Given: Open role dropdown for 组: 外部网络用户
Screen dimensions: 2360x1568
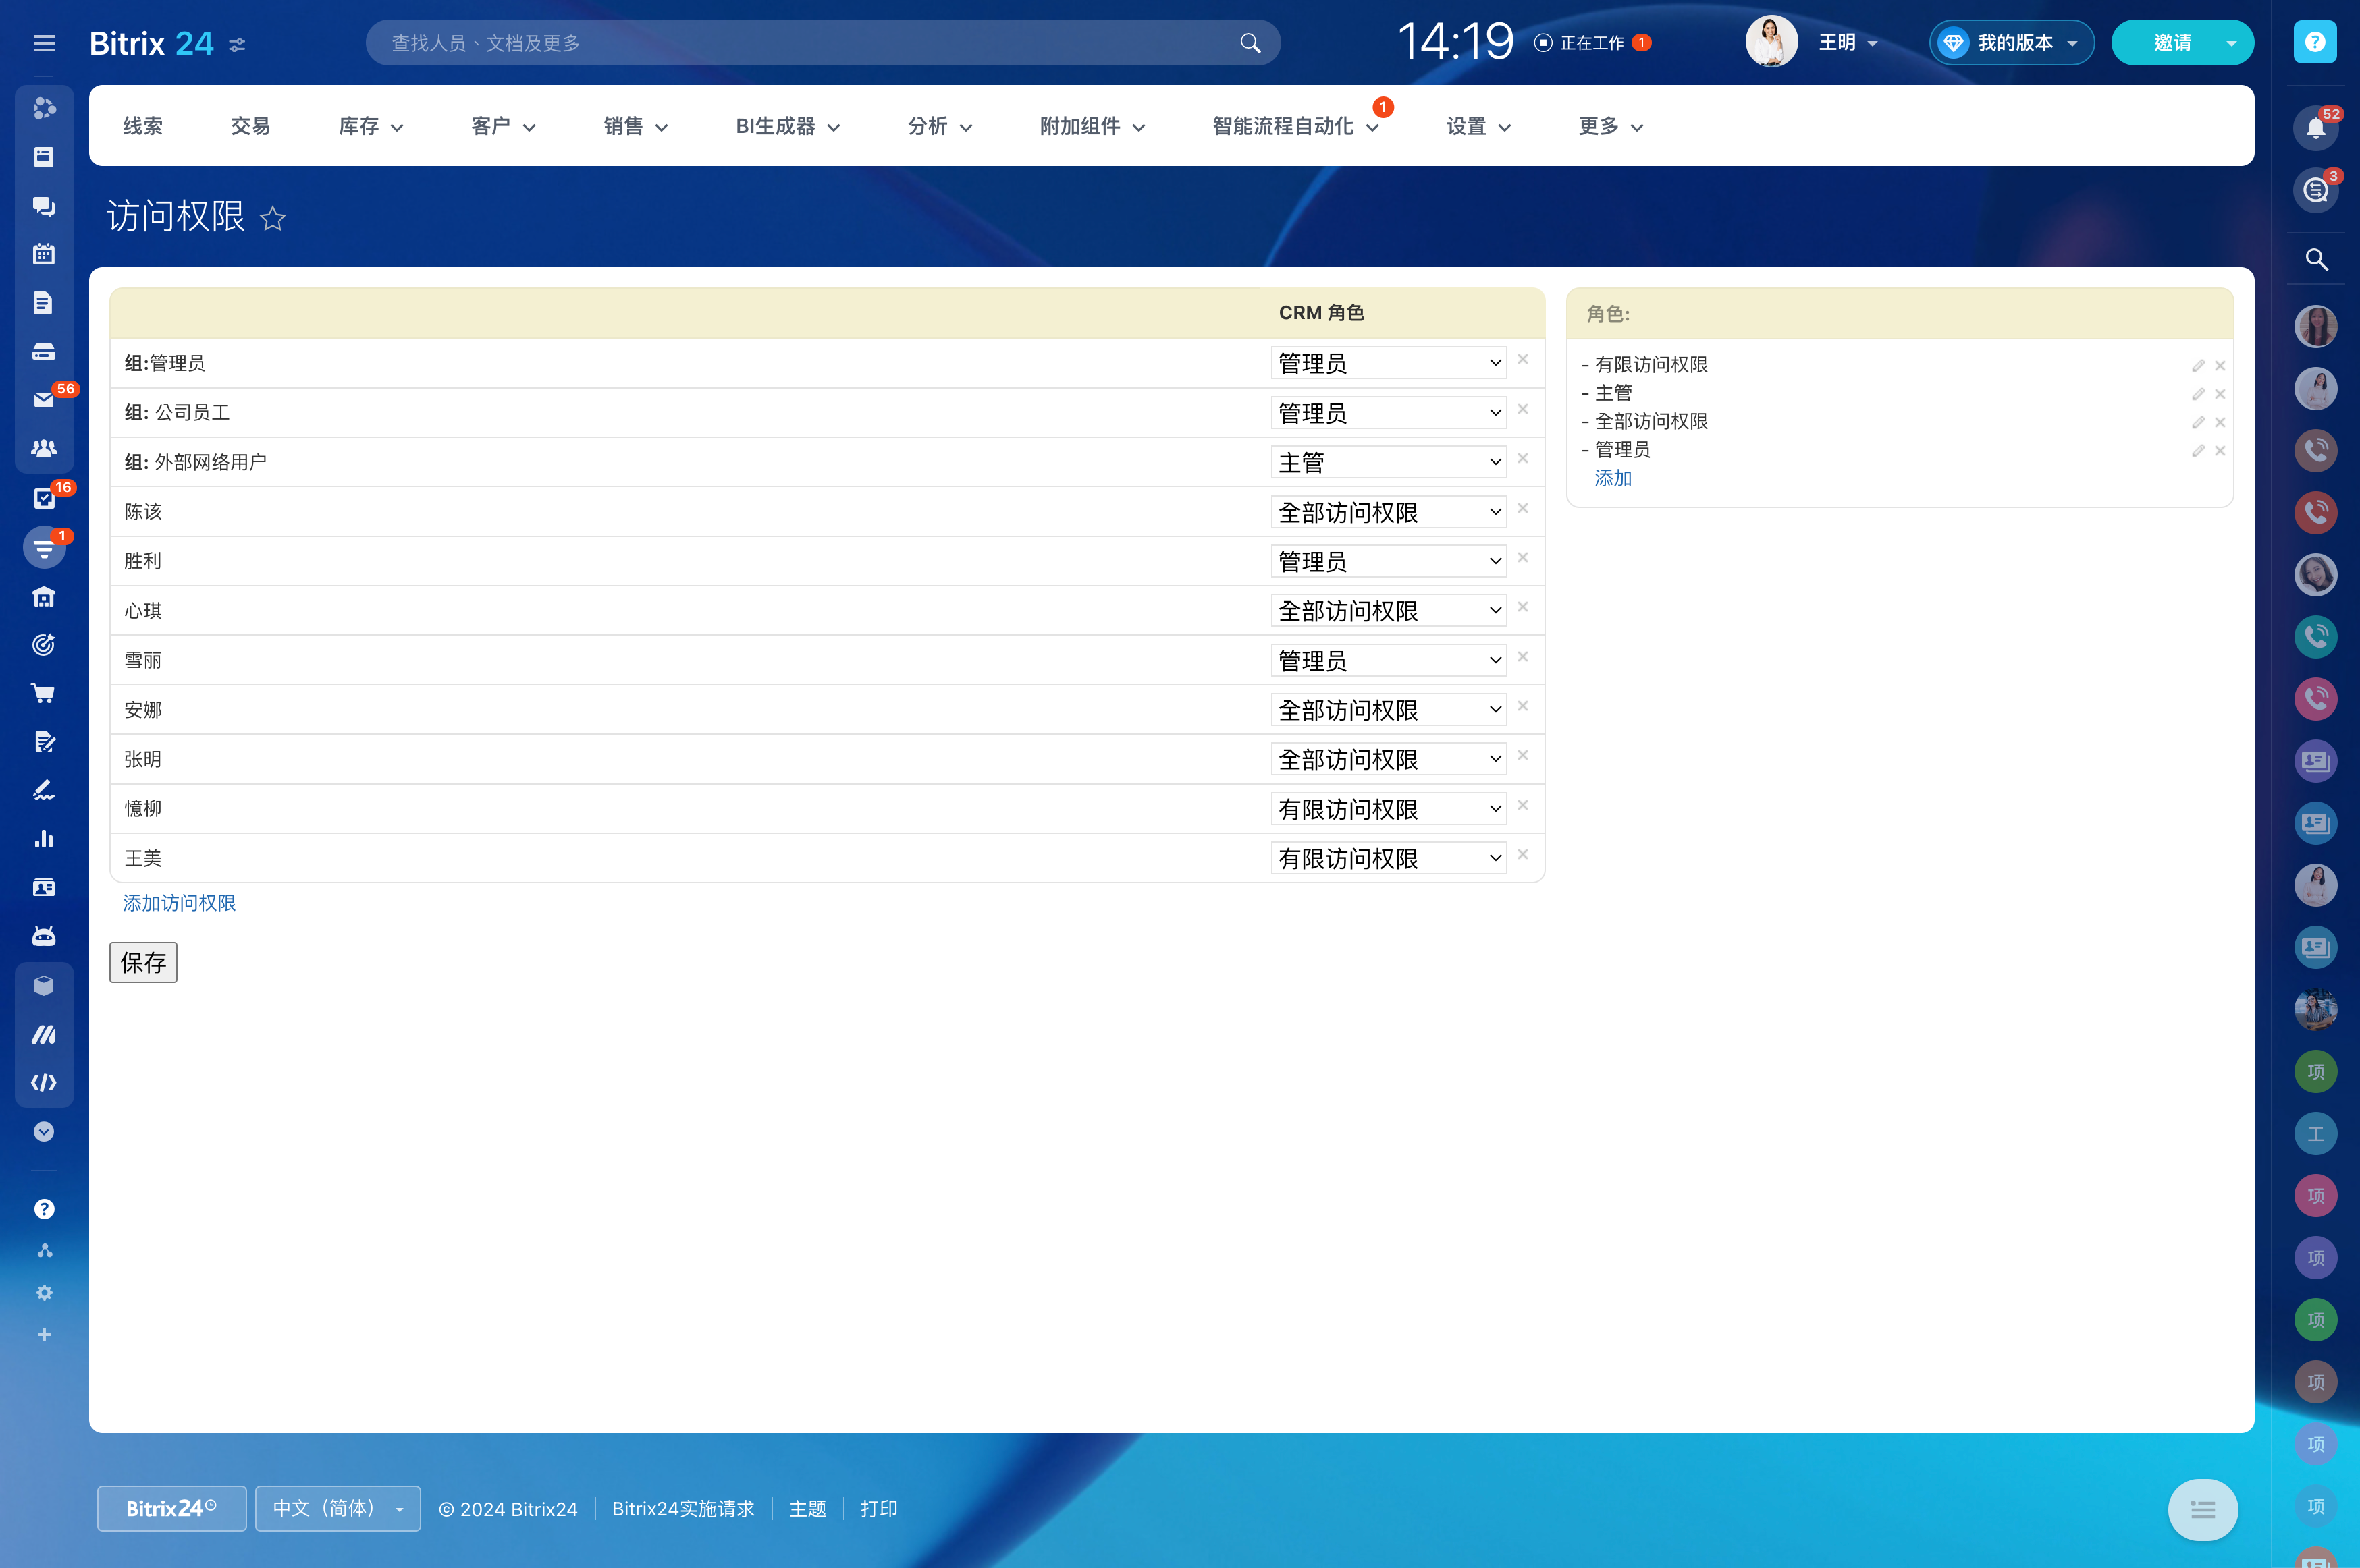Looking at the screenshot, I should [1388, 462].
